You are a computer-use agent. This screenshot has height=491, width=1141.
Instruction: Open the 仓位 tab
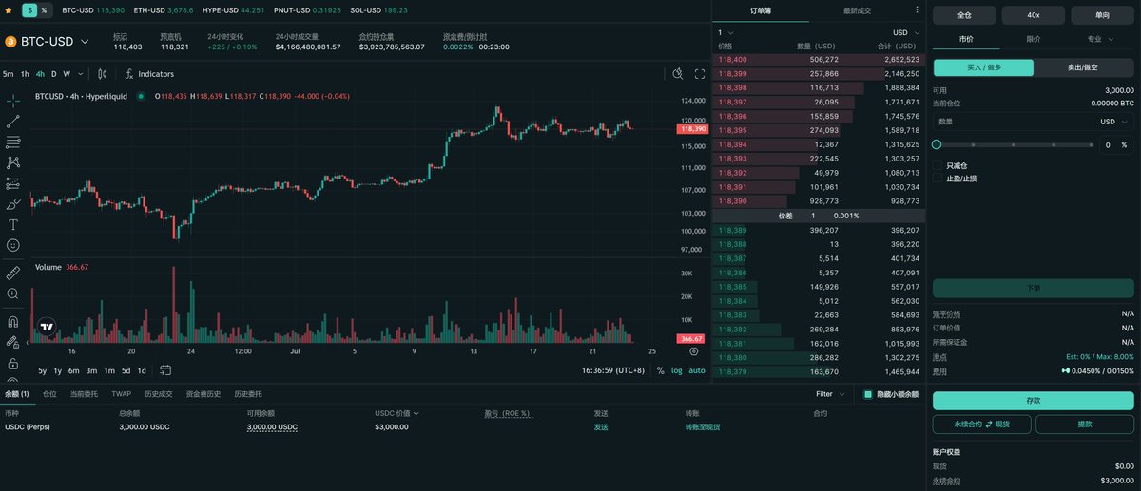pos(49,394)
